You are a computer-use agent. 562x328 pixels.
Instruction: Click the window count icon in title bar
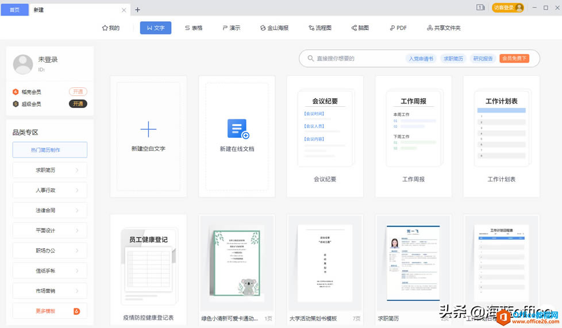tap(480, 7)
